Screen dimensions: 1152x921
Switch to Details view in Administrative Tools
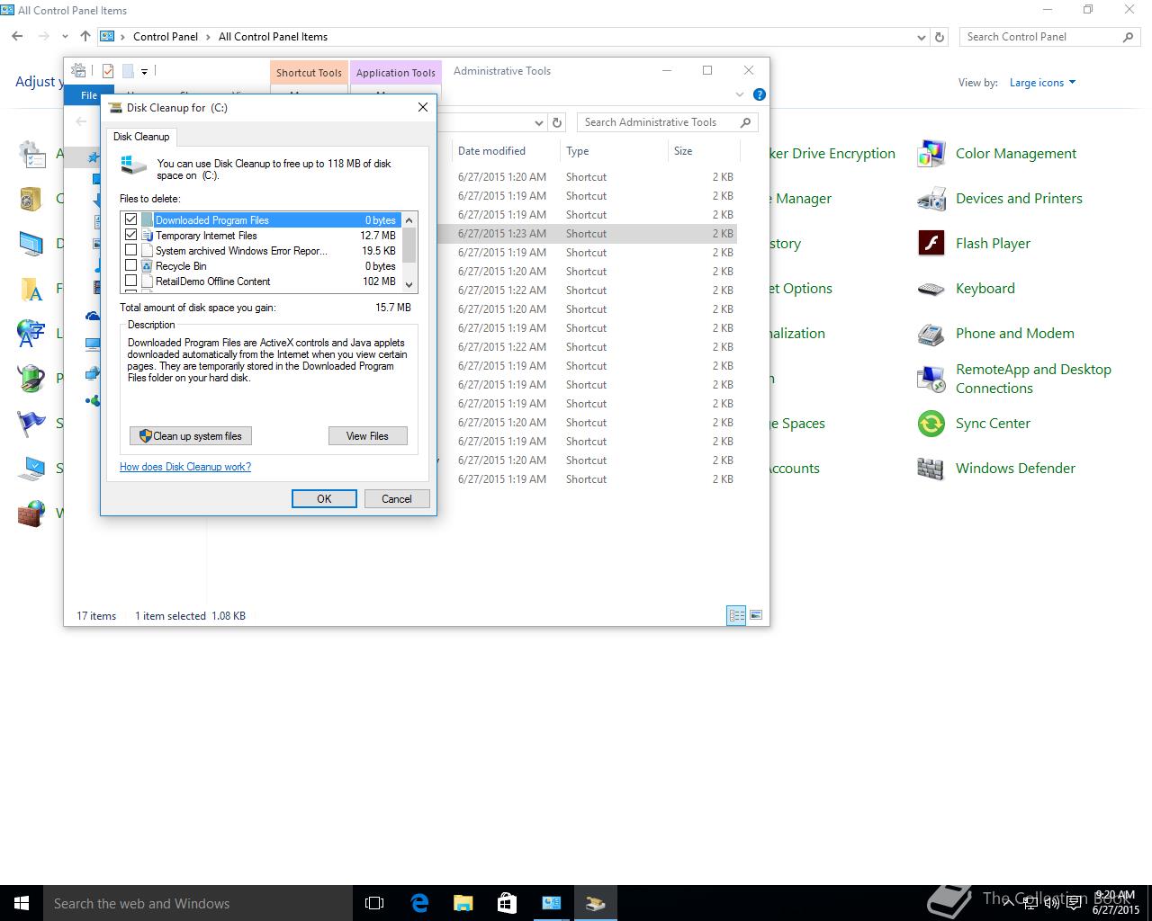(x=736, y=615)
